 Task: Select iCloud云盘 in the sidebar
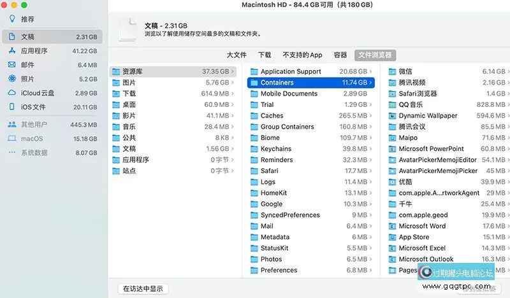(52, 93)
